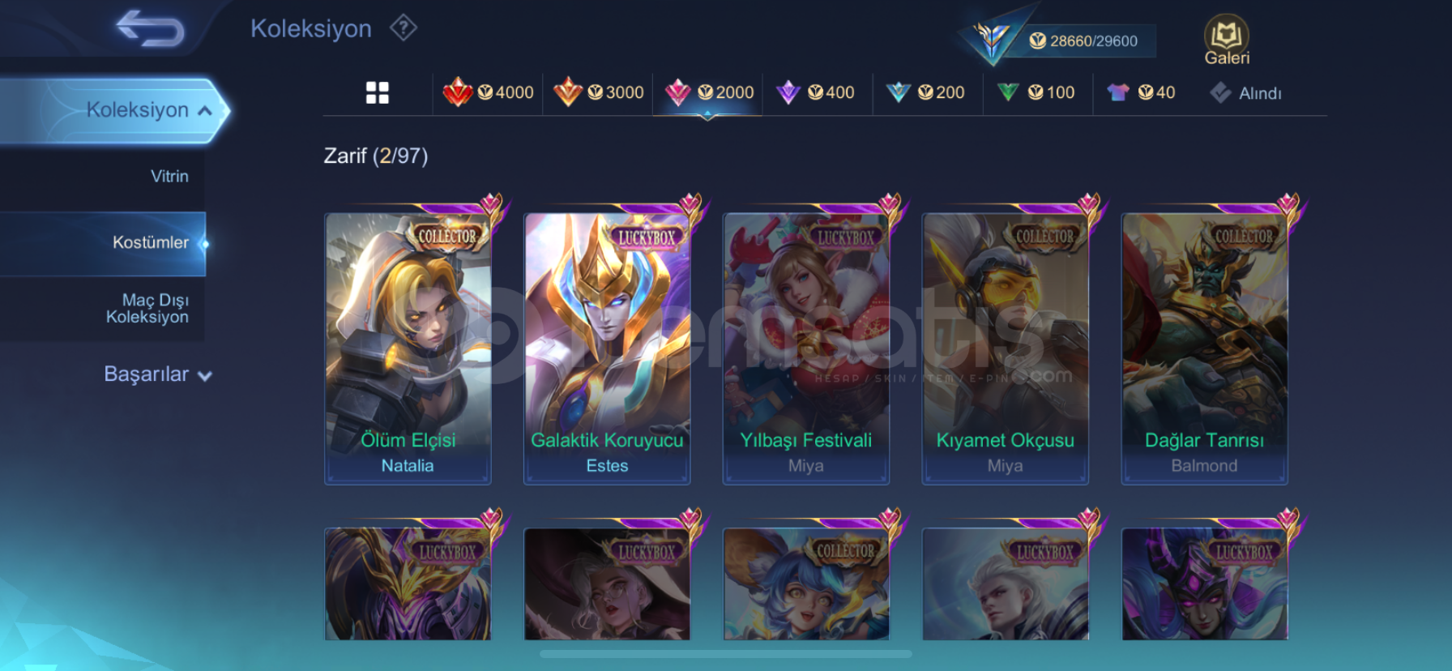Select the grid view all-skins icon
The width and height of the screenshot is (1452, 671).
coord(378,92)
